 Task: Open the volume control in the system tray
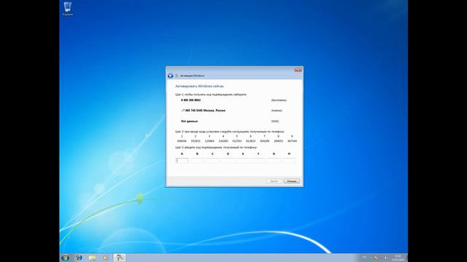point(385,258)
